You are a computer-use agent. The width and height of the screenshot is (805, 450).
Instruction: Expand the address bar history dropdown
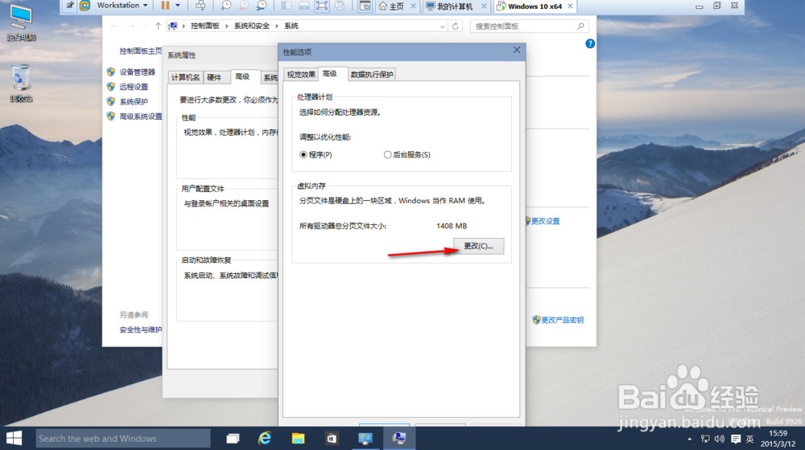[442, 27]
